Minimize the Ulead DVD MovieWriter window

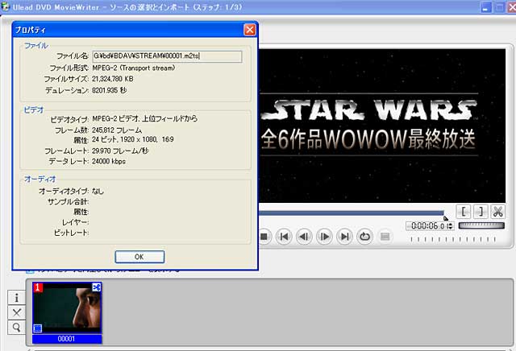pyautogui.click(x=485, y=7)
